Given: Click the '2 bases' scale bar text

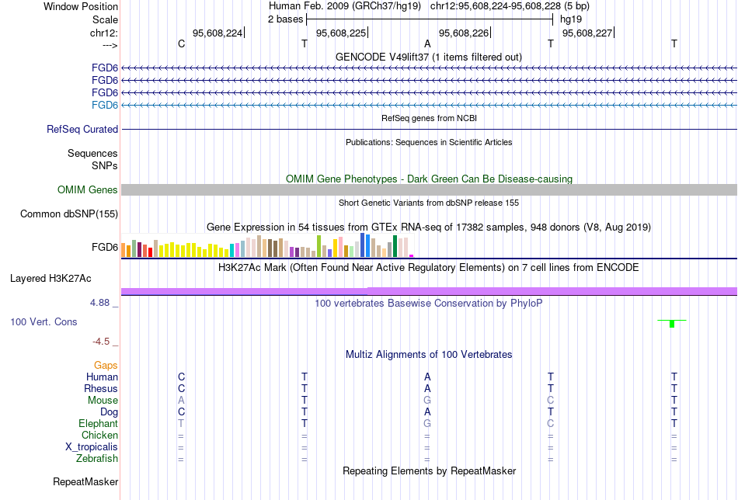Looking at the screenshot, I should point(285,19).
